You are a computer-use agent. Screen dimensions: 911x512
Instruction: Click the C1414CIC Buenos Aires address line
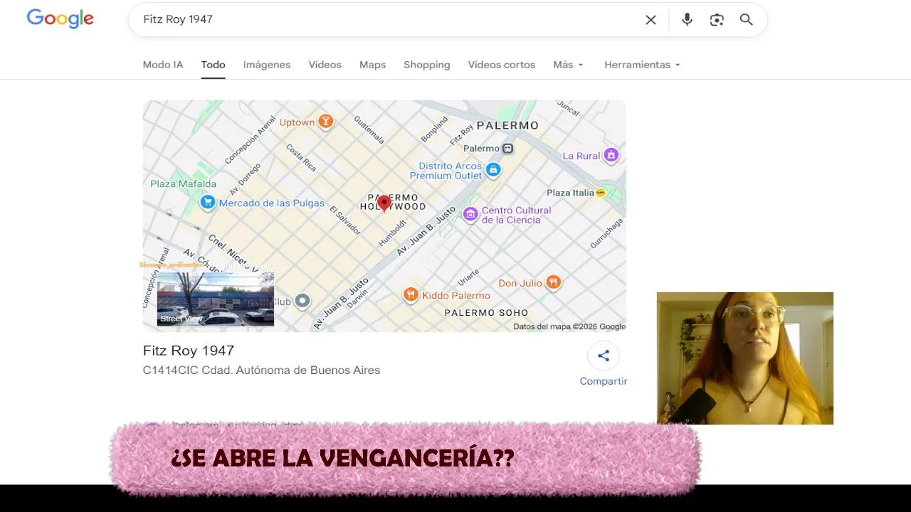click(262, 370)
